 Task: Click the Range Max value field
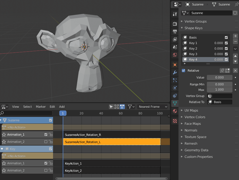coord(219,90)
